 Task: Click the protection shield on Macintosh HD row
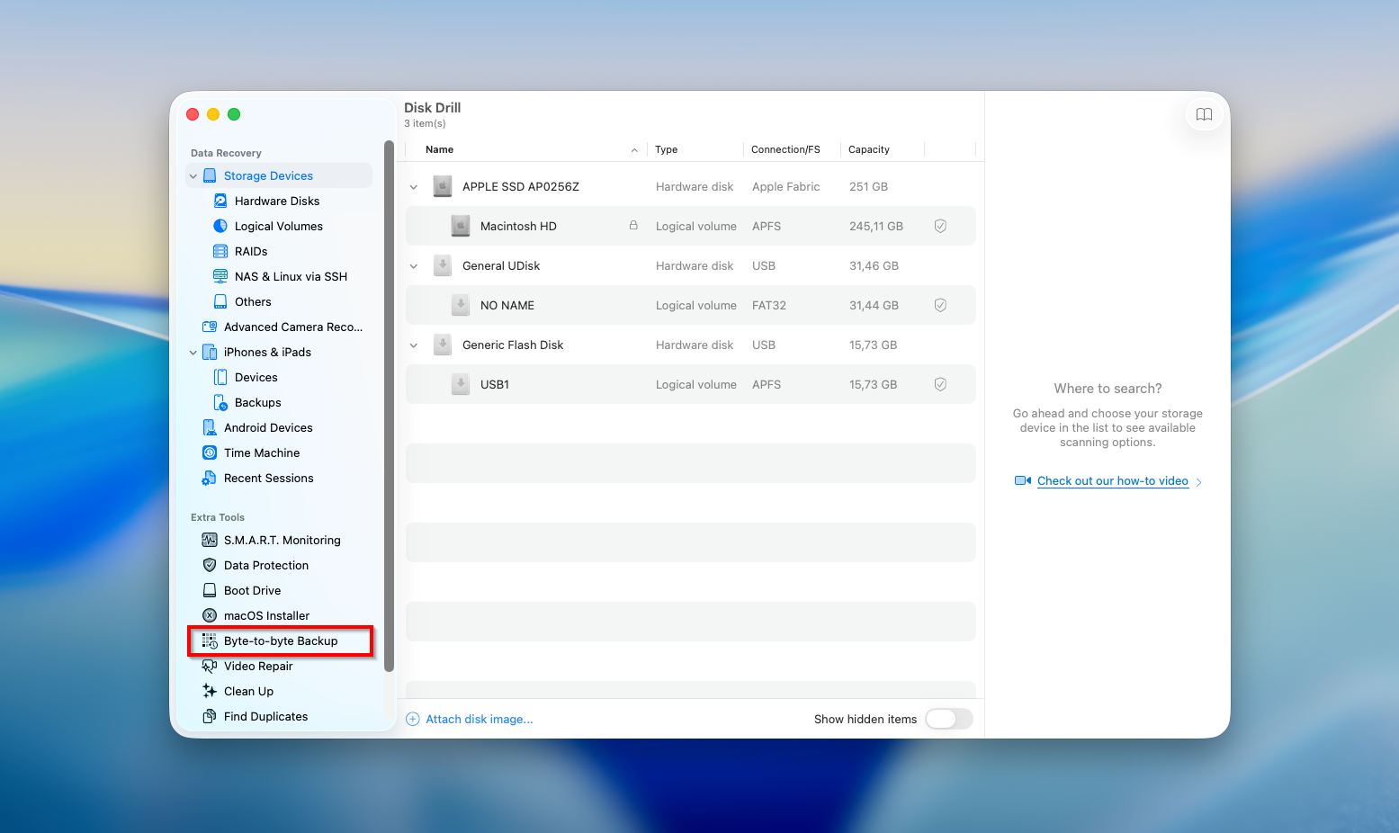tap(940, 226)
